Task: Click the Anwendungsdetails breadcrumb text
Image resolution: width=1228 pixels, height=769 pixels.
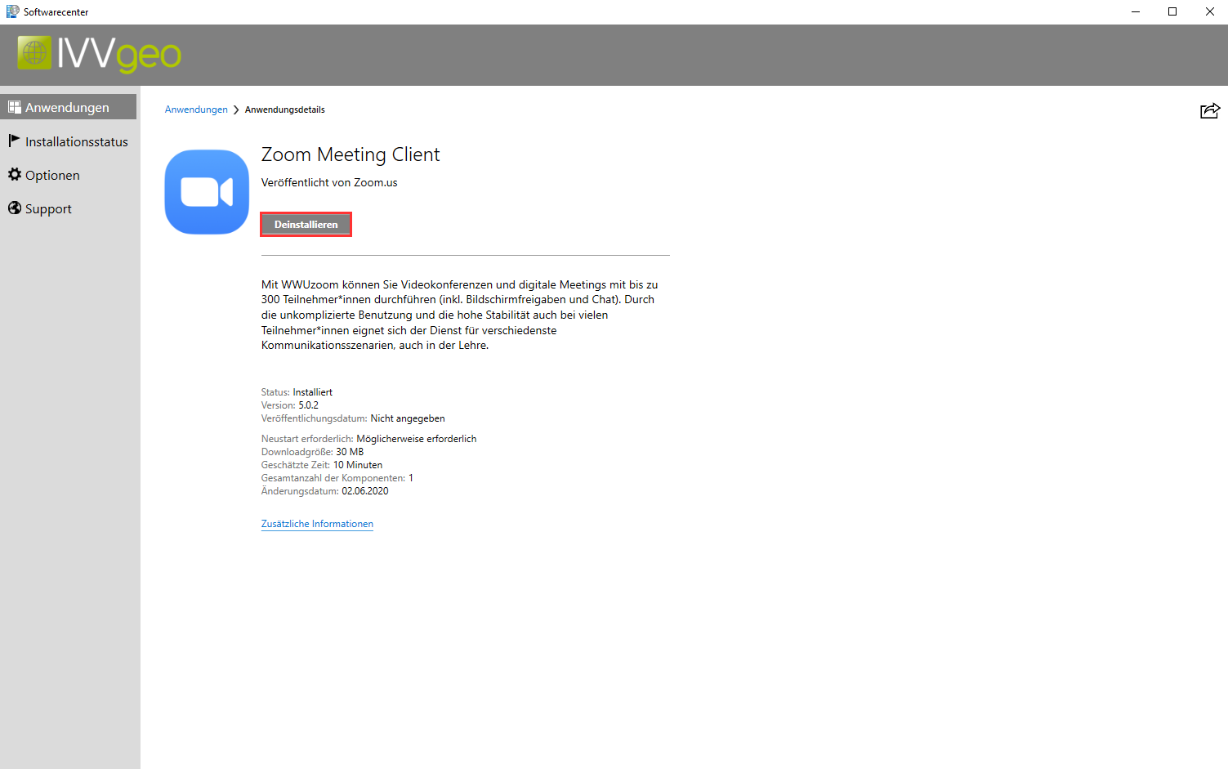Action: point(284,110)
